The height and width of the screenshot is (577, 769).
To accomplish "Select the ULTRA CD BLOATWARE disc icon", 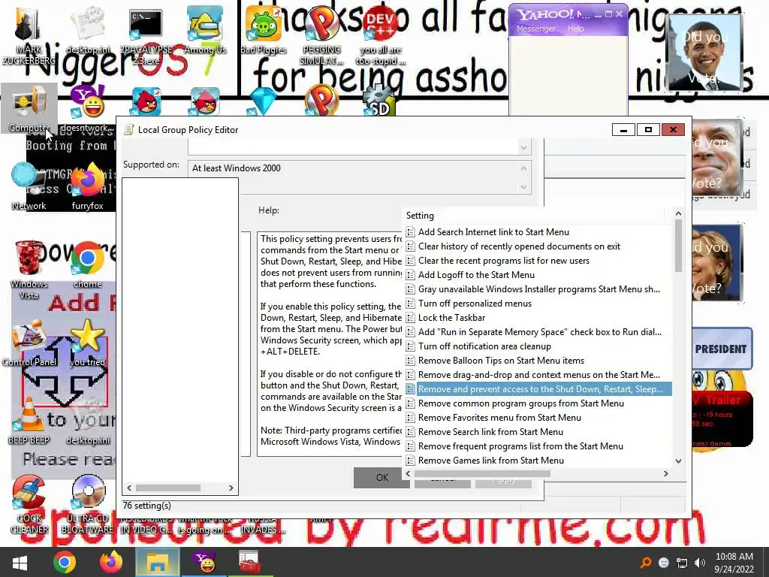I will coord(87,504).
